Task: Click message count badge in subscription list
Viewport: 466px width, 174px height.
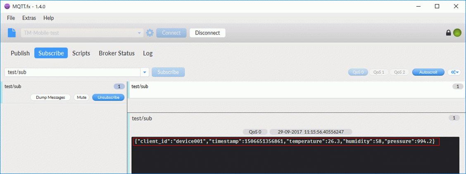Action: 119,87
